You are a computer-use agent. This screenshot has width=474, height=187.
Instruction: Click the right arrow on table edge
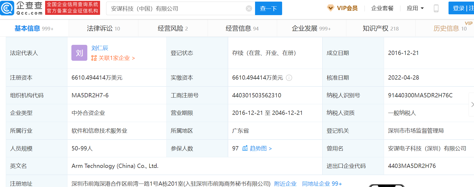pos(472,105)
